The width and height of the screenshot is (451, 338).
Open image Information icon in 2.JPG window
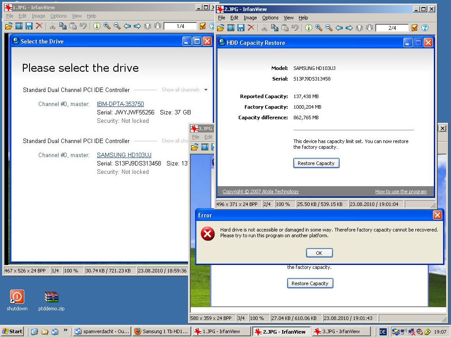309,28
